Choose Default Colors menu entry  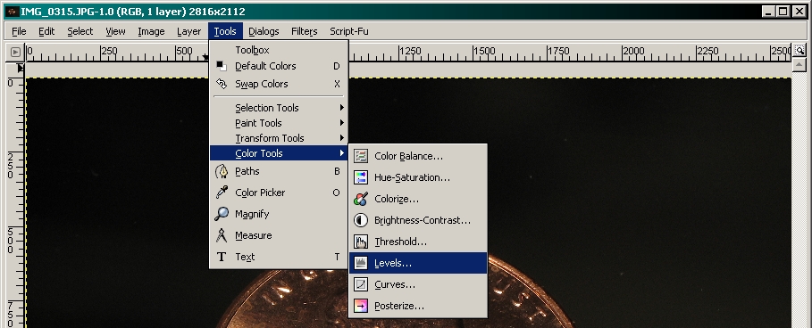click(x=279, y=66)
